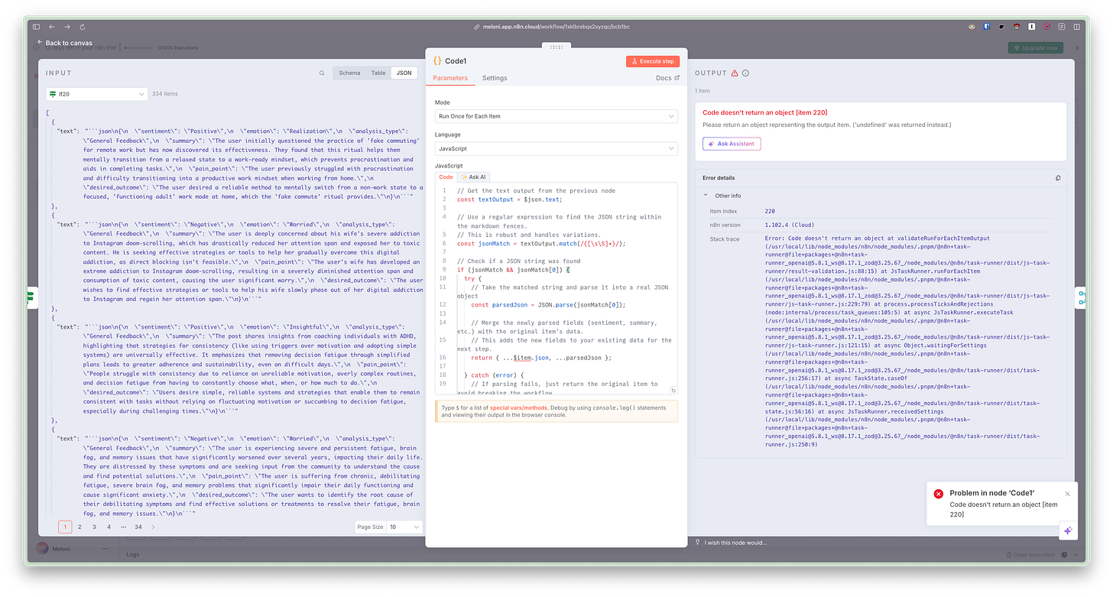This screenshot has height=597, width=1113.
Task: Click the Clear execution button in Logs
Action: pos(1031,555)
